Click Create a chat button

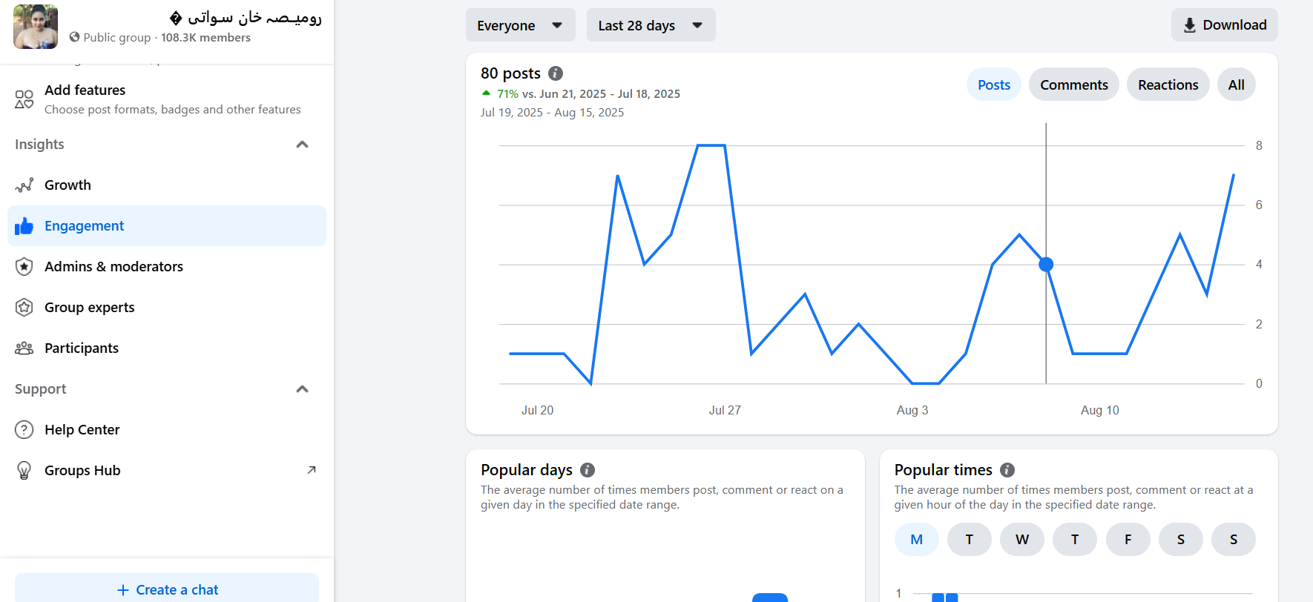167,589
